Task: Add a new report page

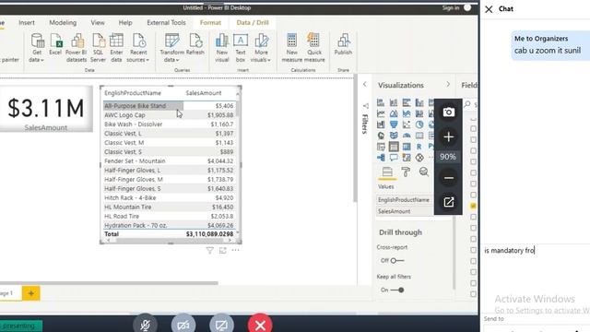Action: coord(30,293)
